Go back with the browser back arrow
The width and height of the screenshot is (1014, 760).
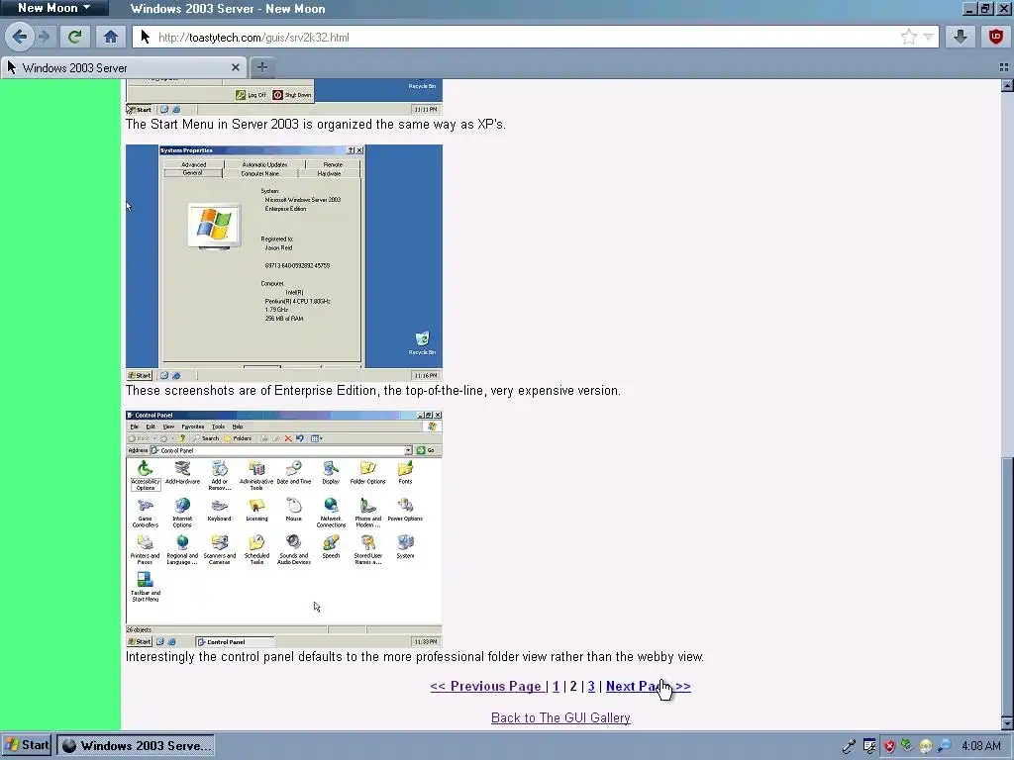pos(20,37)
